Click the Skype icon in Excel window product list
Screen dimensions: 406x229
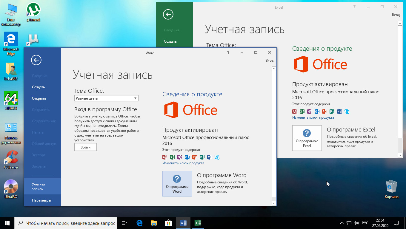point(347,112)
